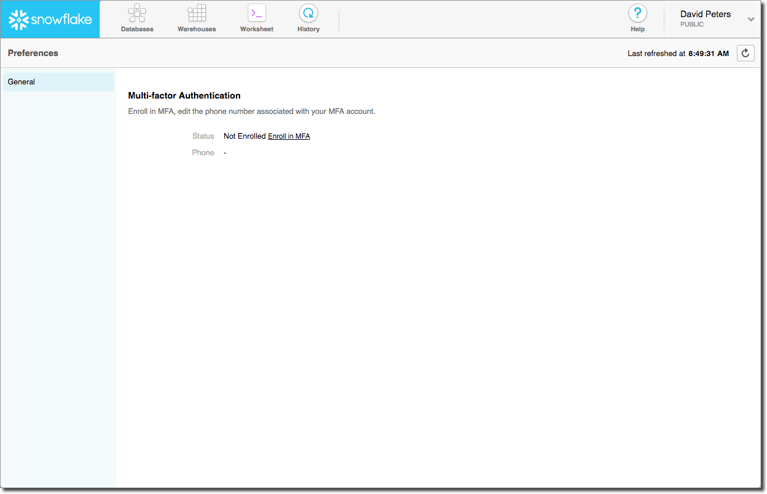Click the Enroll in MFA link
The width and height of the screenshot is (767, 494).
[289, 136]
